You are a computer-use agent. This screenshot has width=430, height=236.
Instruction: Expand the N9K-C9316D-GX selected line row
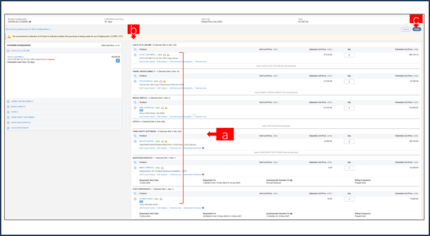(x=135, y=108)
